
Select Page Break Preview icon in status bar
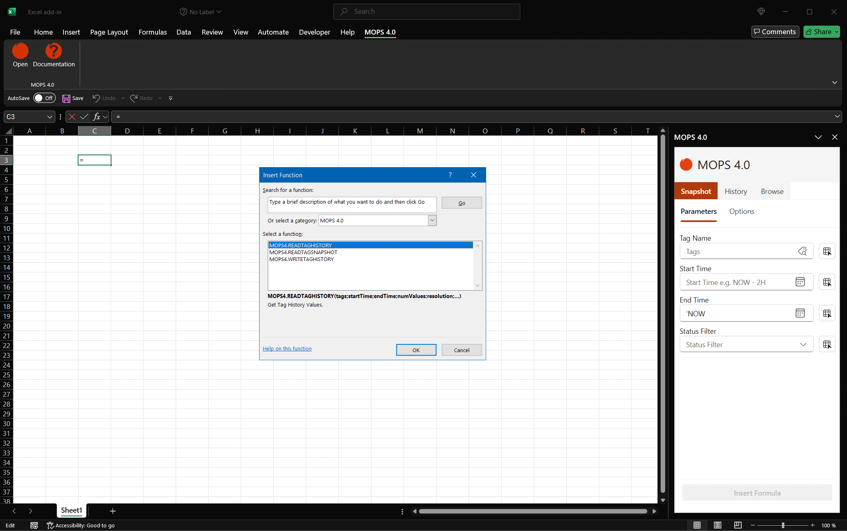click(x=738, y=525)
